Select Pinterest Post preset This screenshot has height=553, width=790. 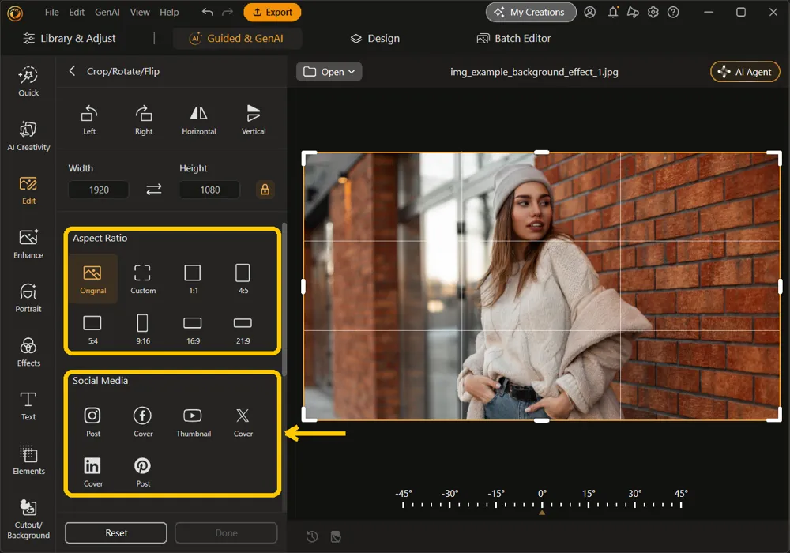tap(142, 472)
